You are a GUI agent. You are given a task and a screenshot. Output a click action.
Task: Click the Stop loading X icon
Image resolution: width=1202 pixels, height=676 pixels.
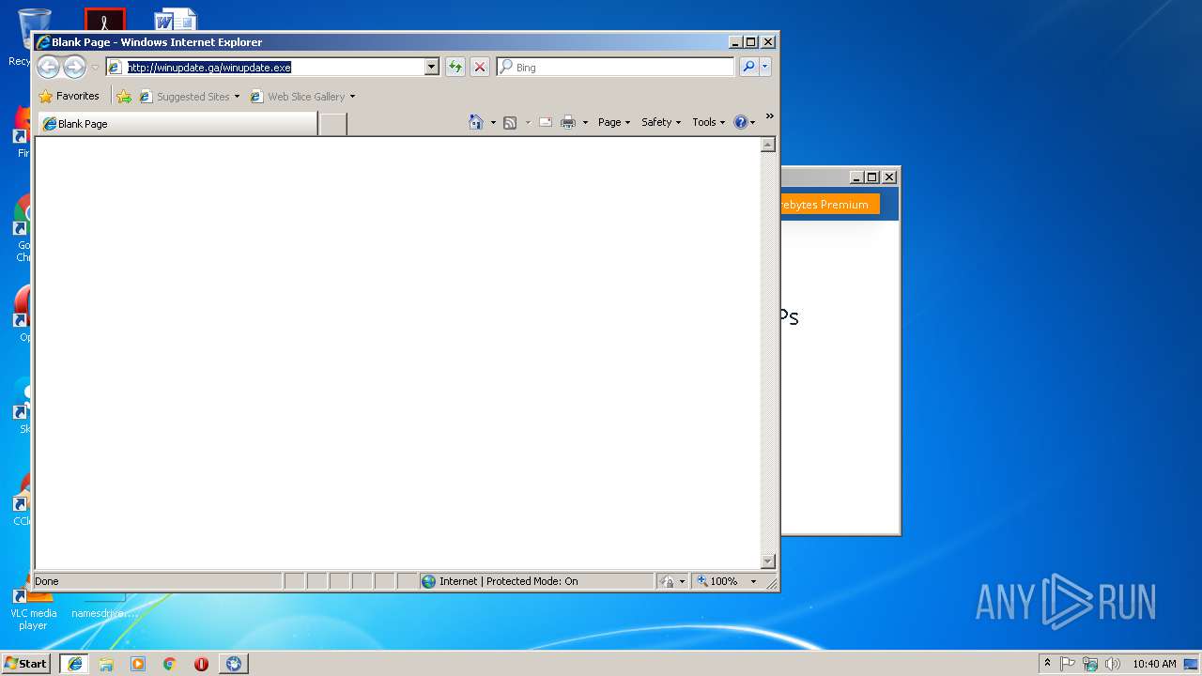tap(480, 67)
